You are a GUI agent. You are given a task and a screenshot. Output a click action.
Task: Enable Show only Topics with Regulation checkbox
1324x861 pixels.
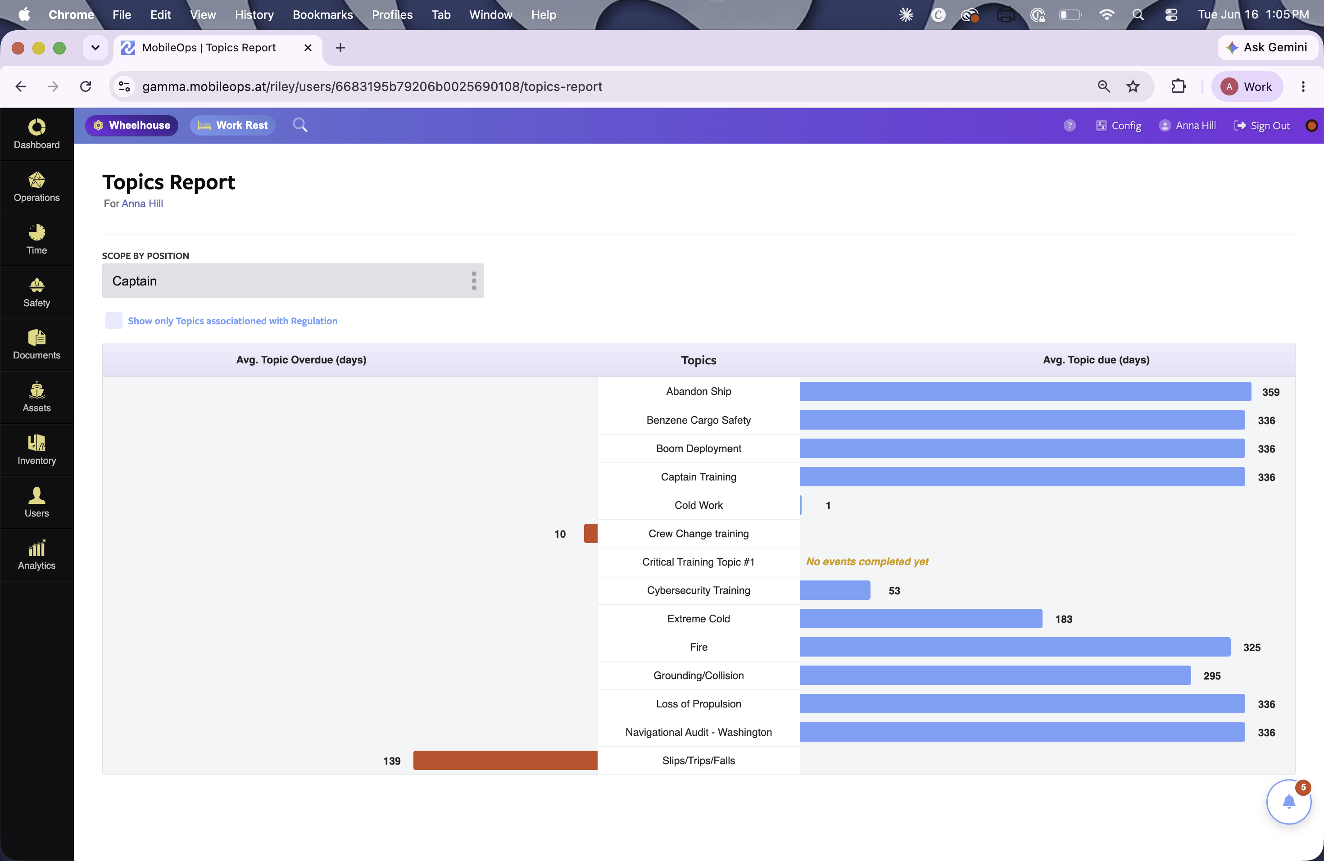113,321
